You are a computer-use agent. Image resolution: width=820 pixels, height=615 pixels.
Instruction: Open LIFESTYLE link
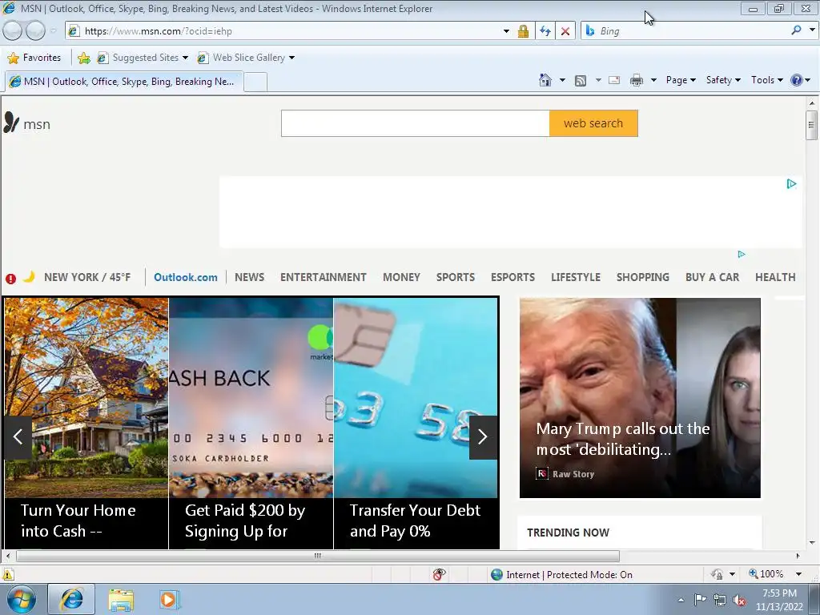(575, 277)
